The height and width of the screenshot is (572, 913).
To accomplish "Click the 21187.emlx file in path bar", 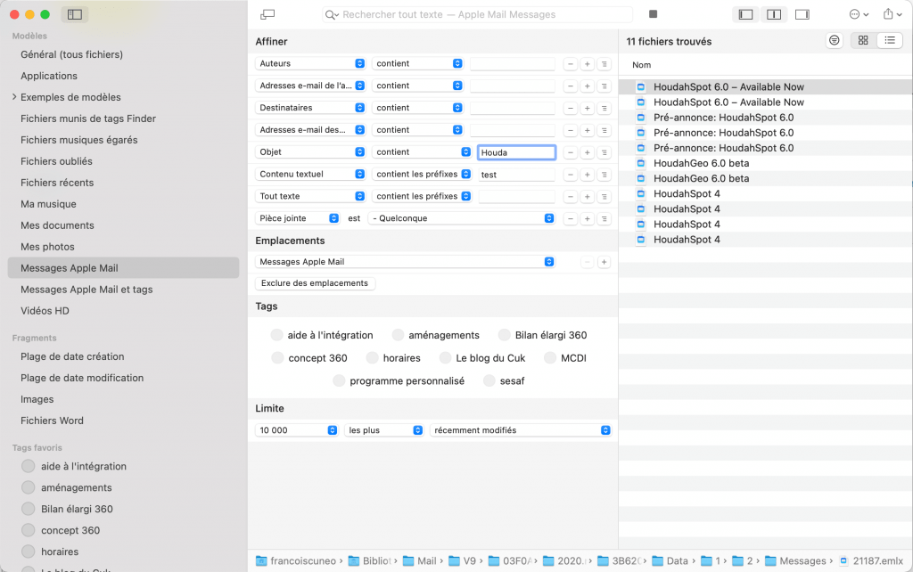I will pos(871,561).
